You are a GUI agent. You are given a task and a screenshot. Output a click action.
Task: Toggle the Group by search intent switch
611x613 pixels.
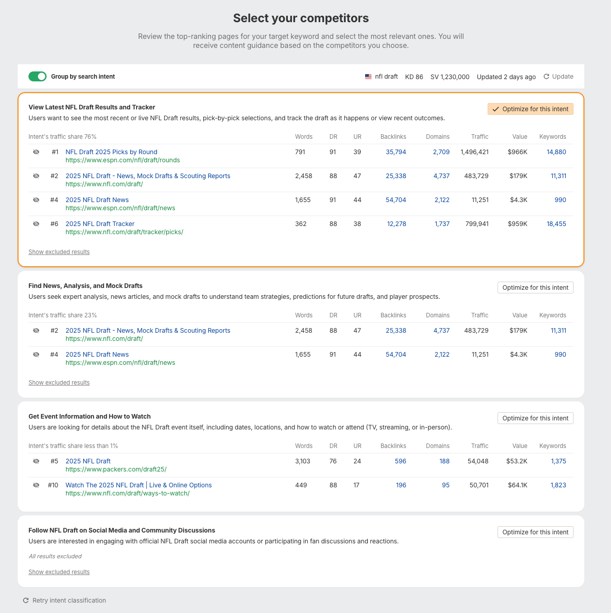[x=38, y=76]
